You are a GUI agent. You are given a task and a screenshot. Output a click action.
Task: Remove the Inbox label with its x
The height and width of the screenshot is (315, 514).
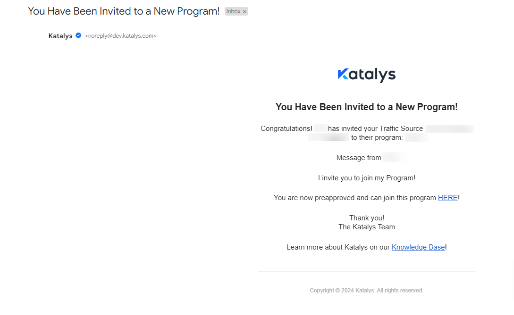(x=244, y=12)
